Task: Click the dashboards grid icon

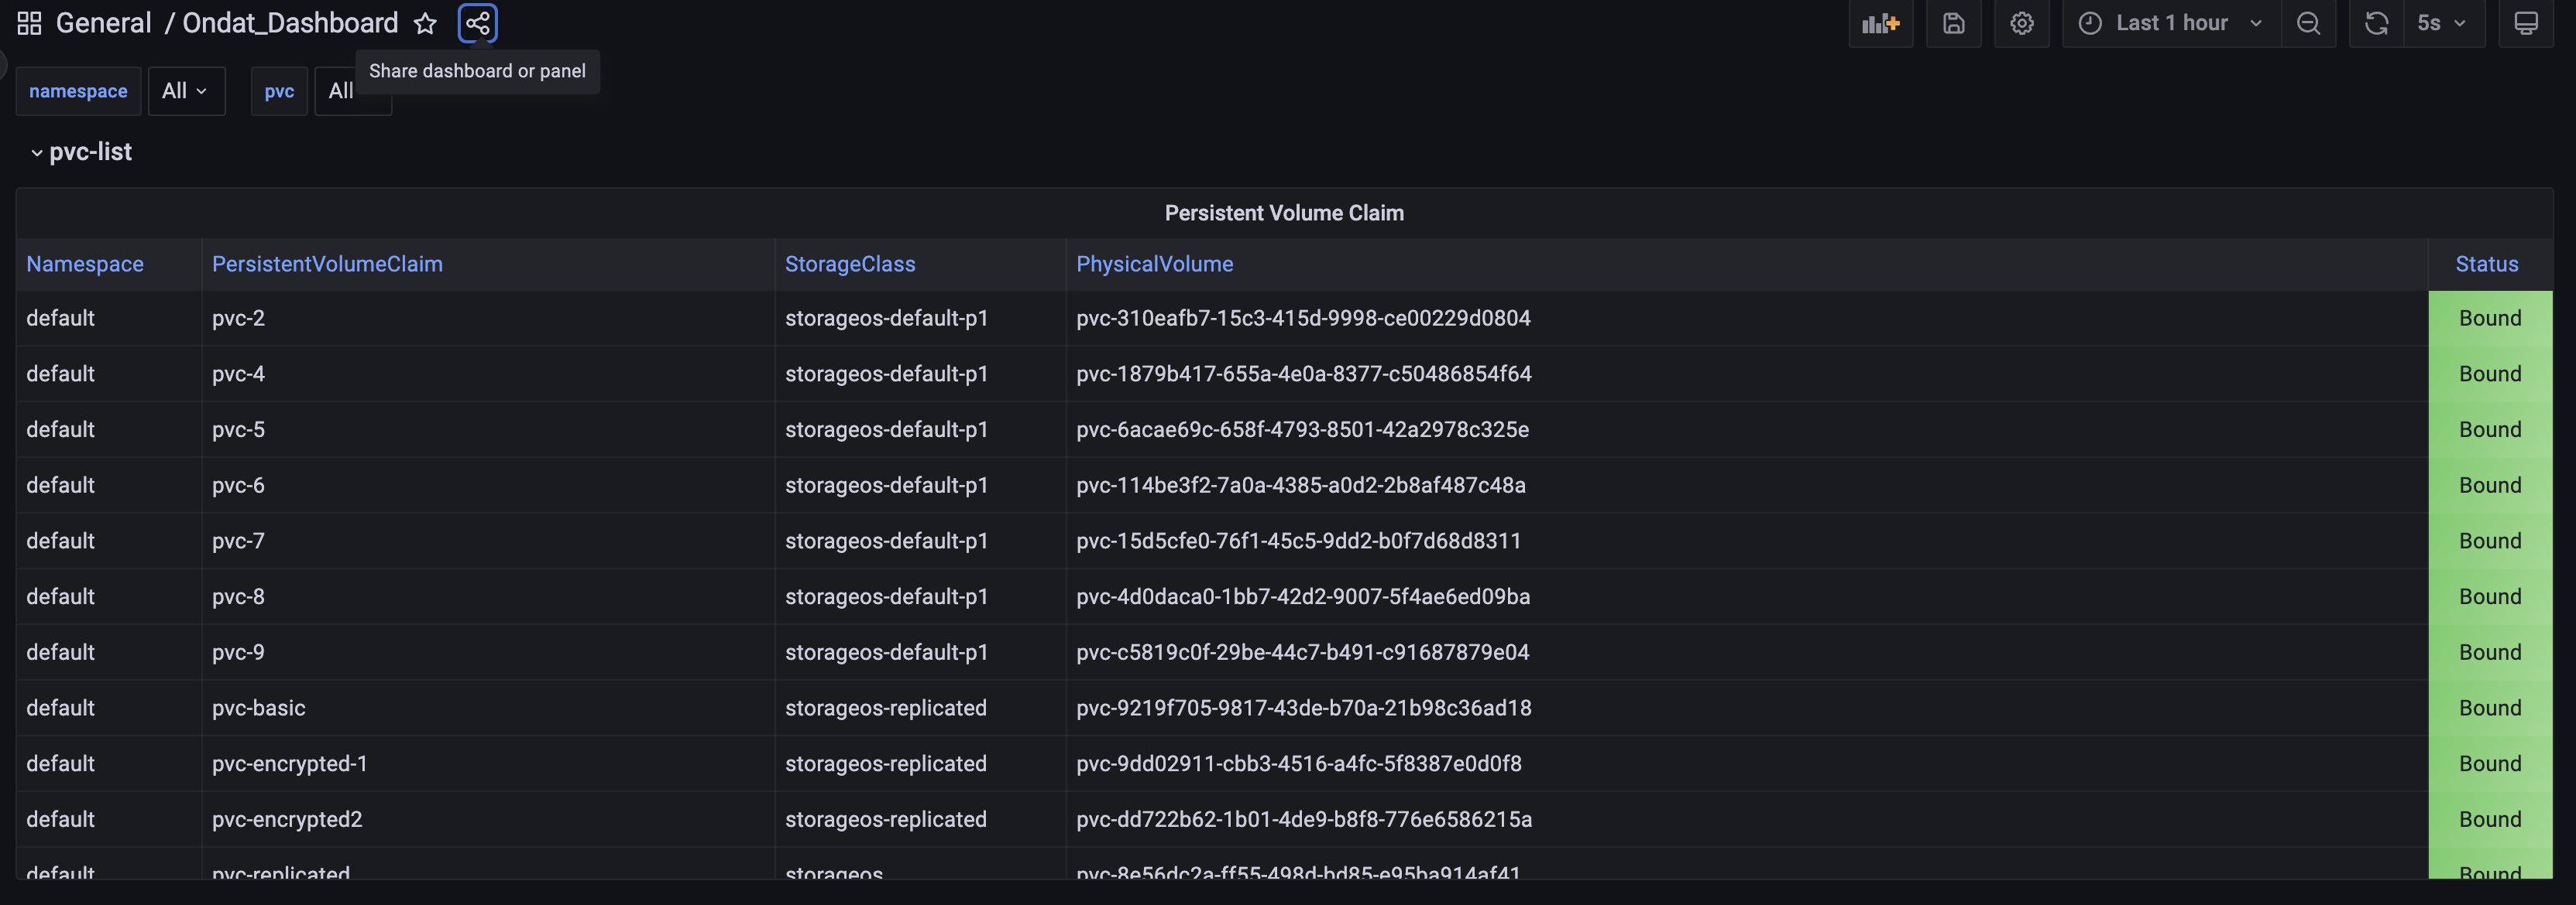Action: 29,23
